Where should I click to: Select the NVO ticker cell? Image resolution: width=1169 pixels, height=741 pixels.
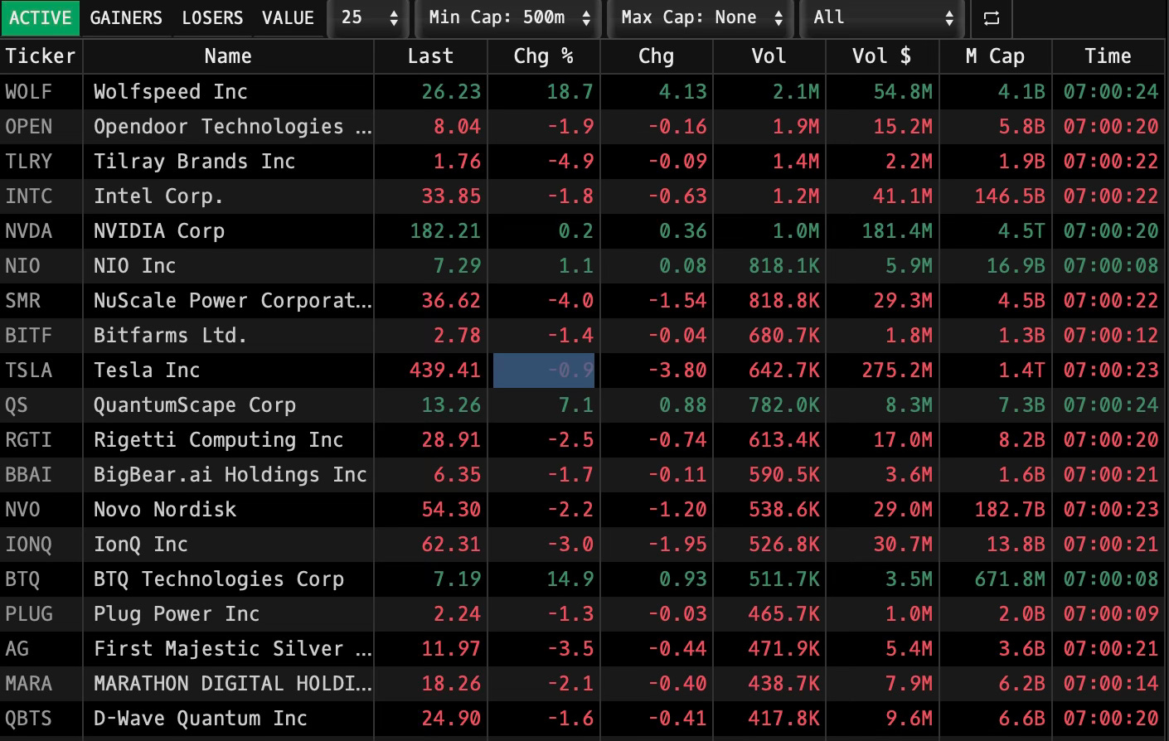(41, 510)
